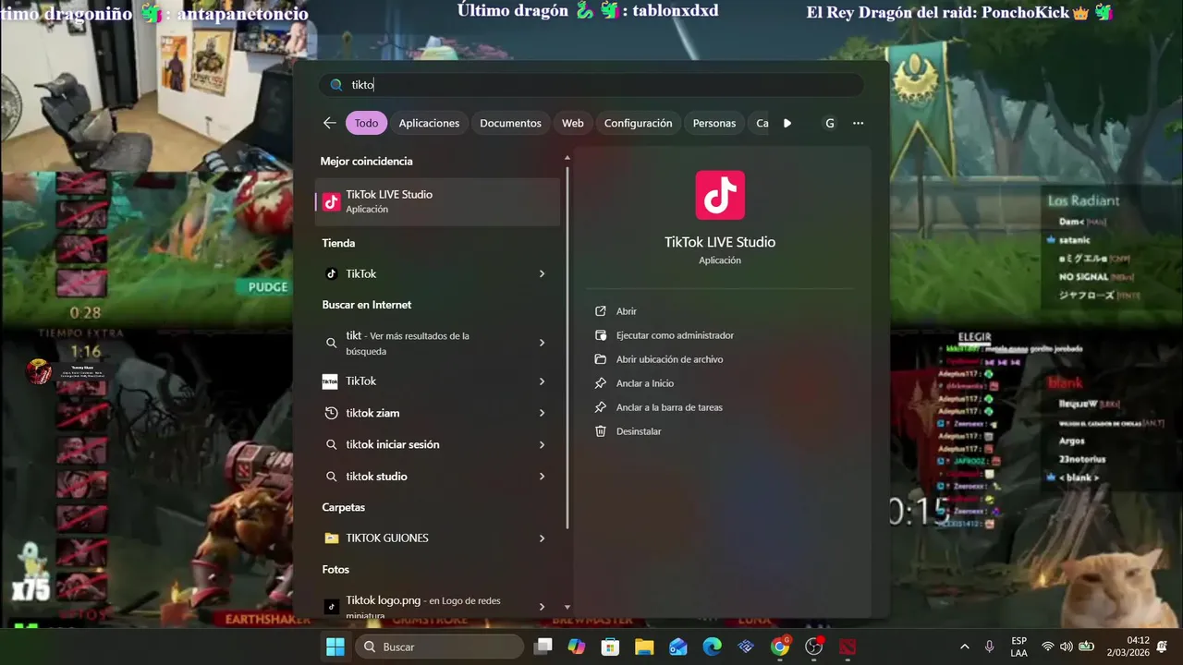Click the Abrir action
The height and width of the screenshot is (665, 1183).
(x=627, y=311)
